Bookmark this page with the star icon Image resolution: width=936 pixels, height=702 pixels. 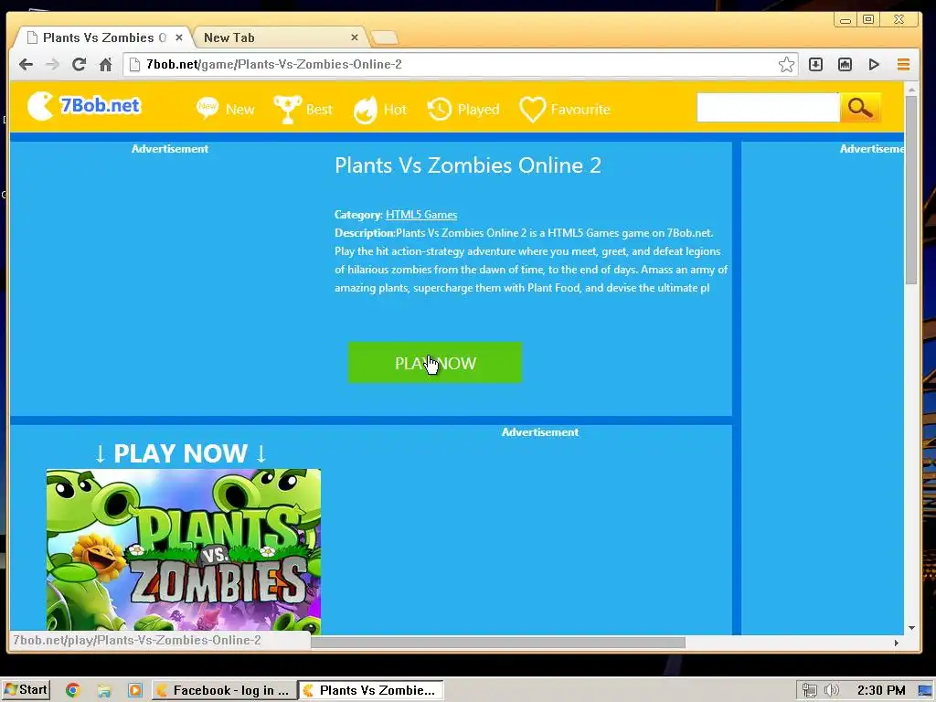(x=786, y=65)
